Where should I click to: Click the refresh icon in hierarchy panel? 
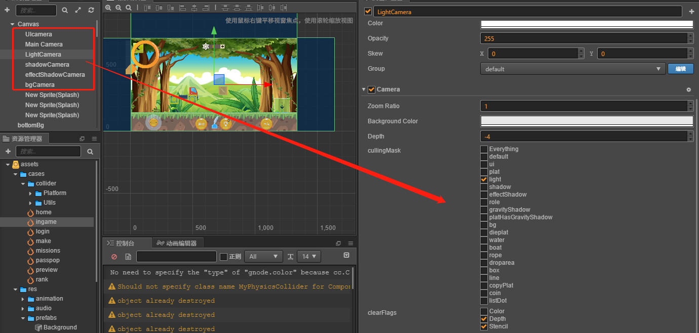pyautogui.click(x=91, y=10)
